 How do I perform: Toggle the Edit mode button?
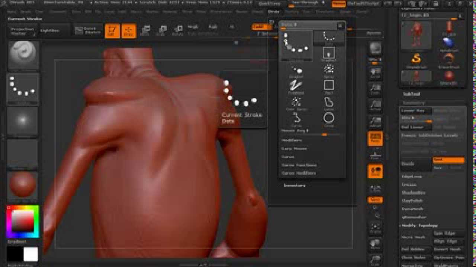[x=112, y=31]
